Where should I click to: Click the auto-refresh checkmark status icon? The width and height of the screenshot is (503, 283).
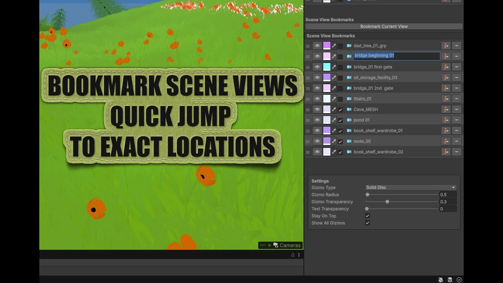[459, 280]
